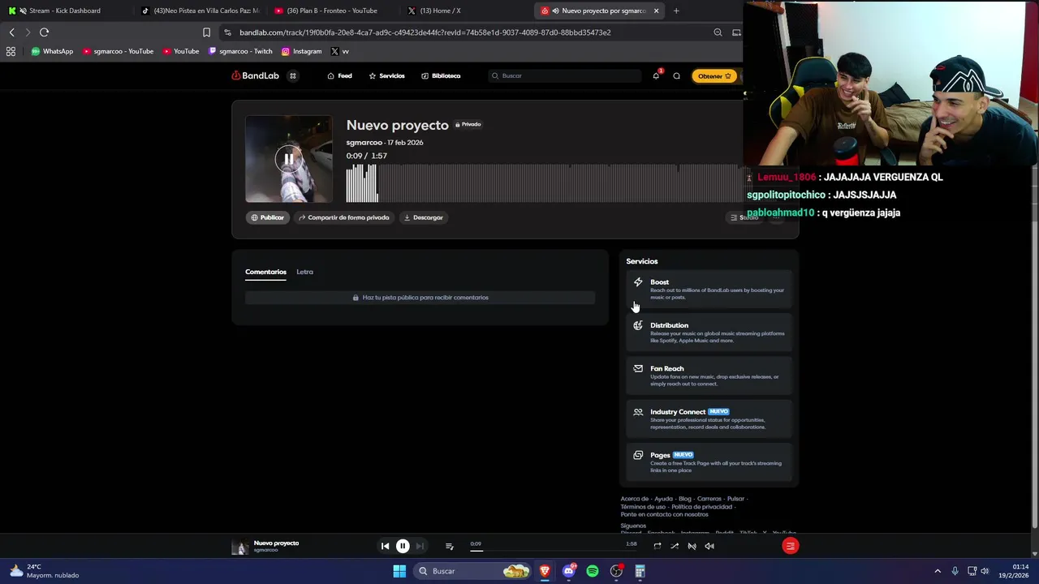Open the Blog footer link

684,499
